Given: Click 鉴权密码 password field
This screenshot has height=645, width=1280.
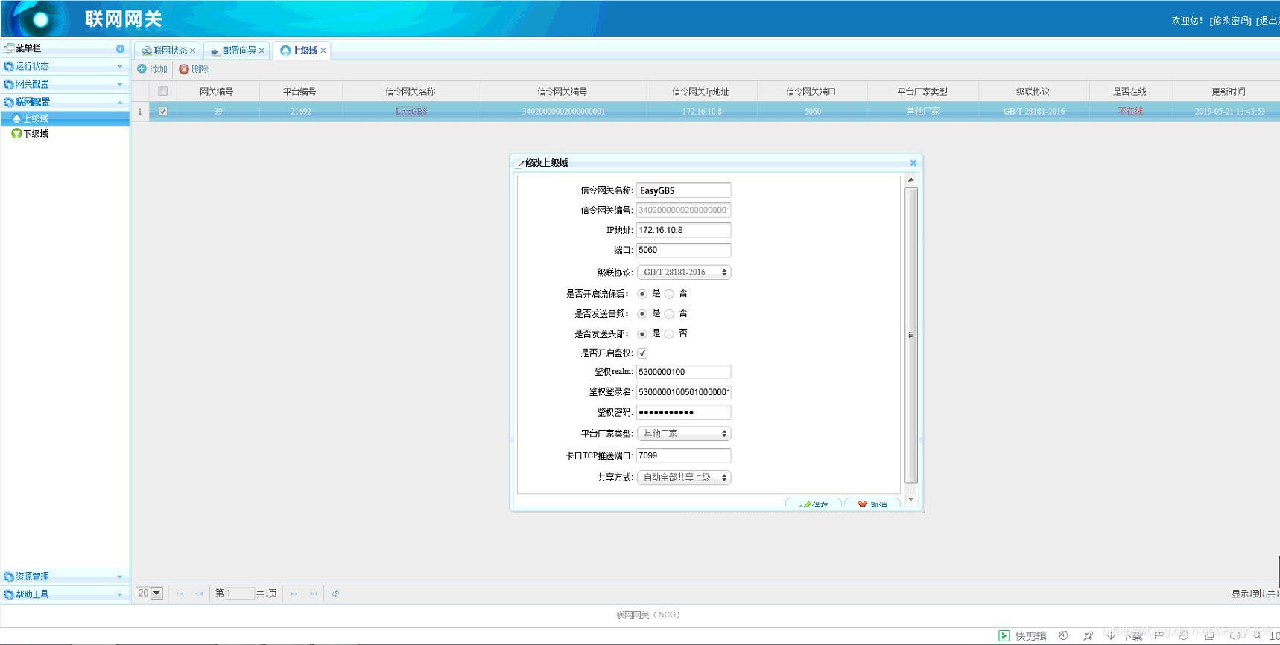Looking at the screenshot, I should [x=683, y=412].
